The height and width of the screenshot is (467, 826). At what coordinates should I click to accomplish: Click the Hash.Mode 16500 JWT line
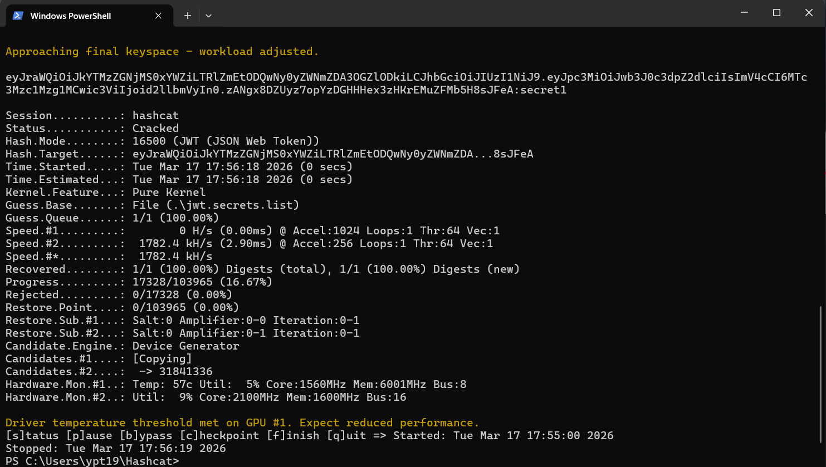click(162, 141)
